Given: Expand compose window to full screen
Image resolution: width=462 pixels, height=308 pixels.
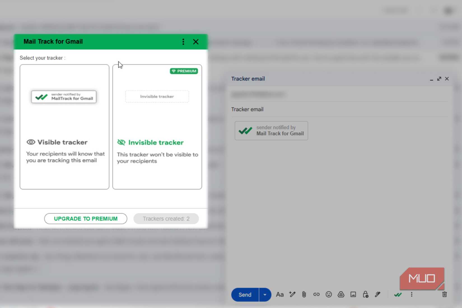Looking at the screenshot, I should (x=439, y=79).
